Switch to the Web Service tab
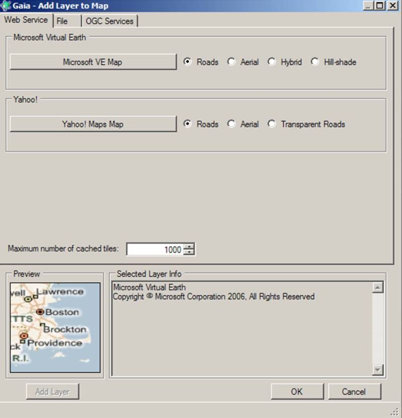This screenshot has height=418, width=402. click(26, 20)
